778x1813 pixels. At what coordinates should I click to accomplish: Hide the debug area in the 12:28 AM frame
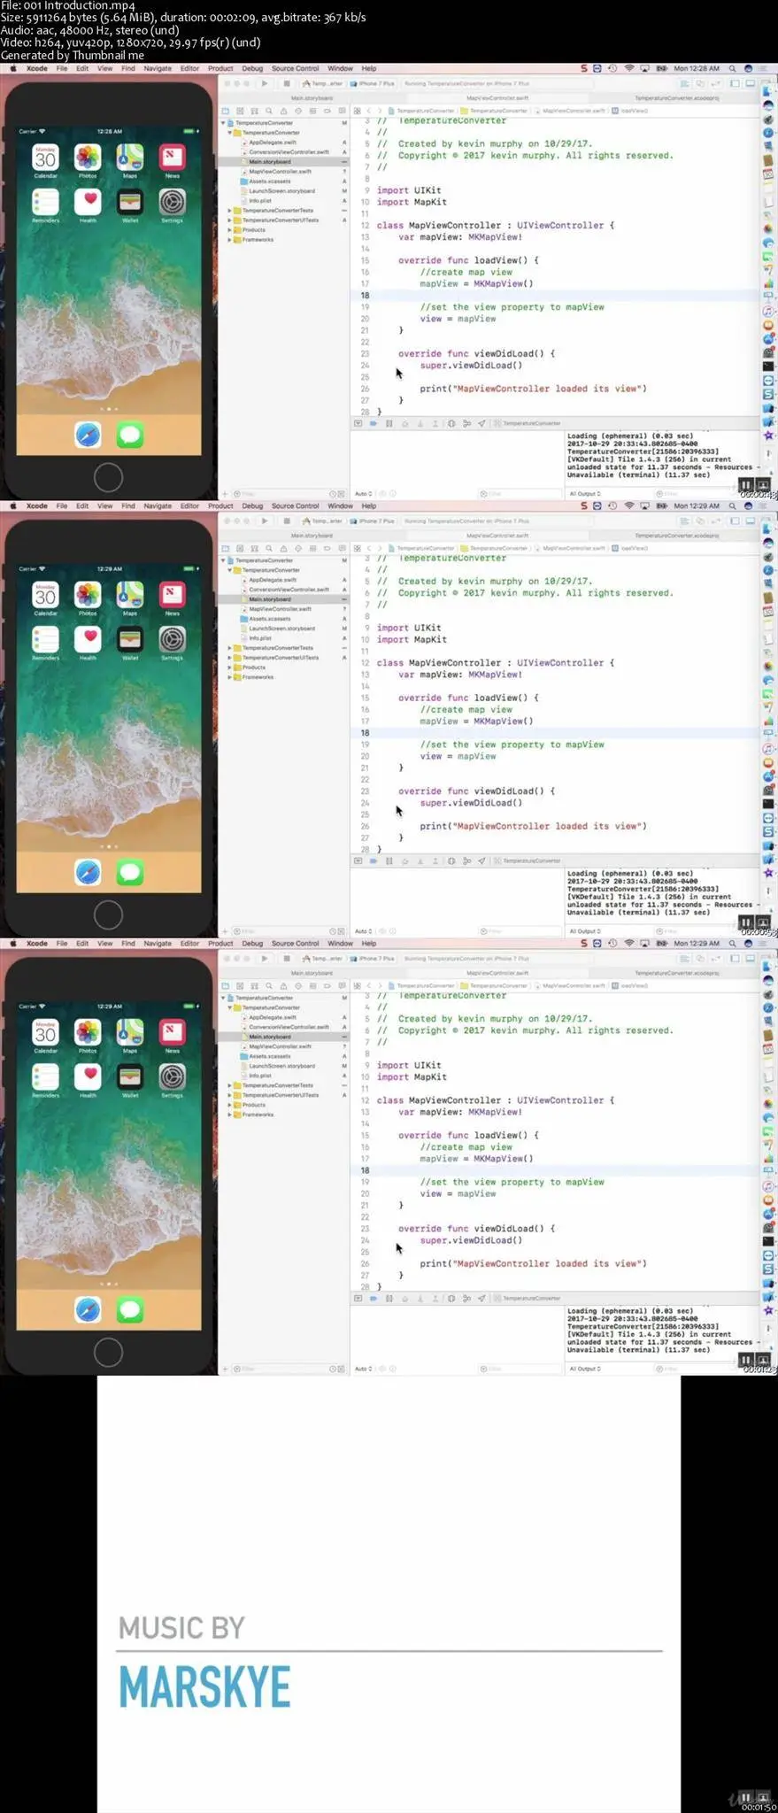(x=358, y=423)
